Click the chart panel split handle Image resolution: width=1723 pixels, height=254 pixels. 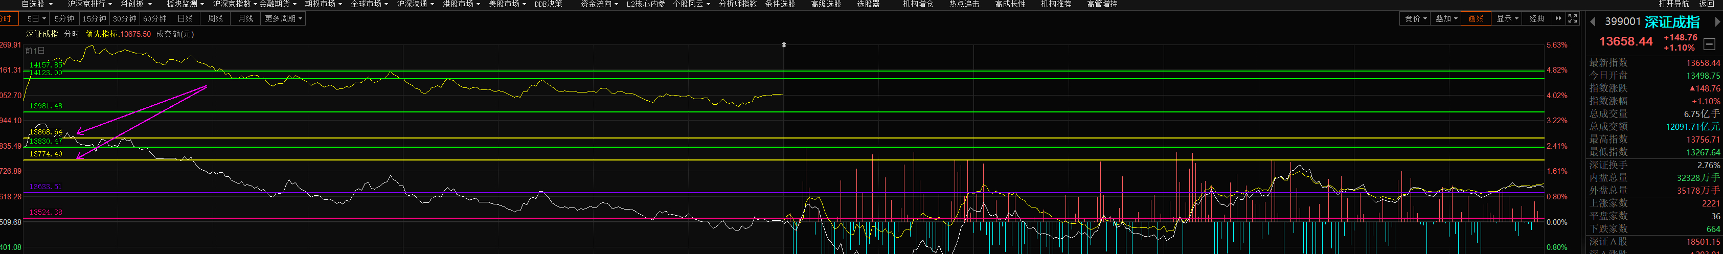[x=783, y=45]
